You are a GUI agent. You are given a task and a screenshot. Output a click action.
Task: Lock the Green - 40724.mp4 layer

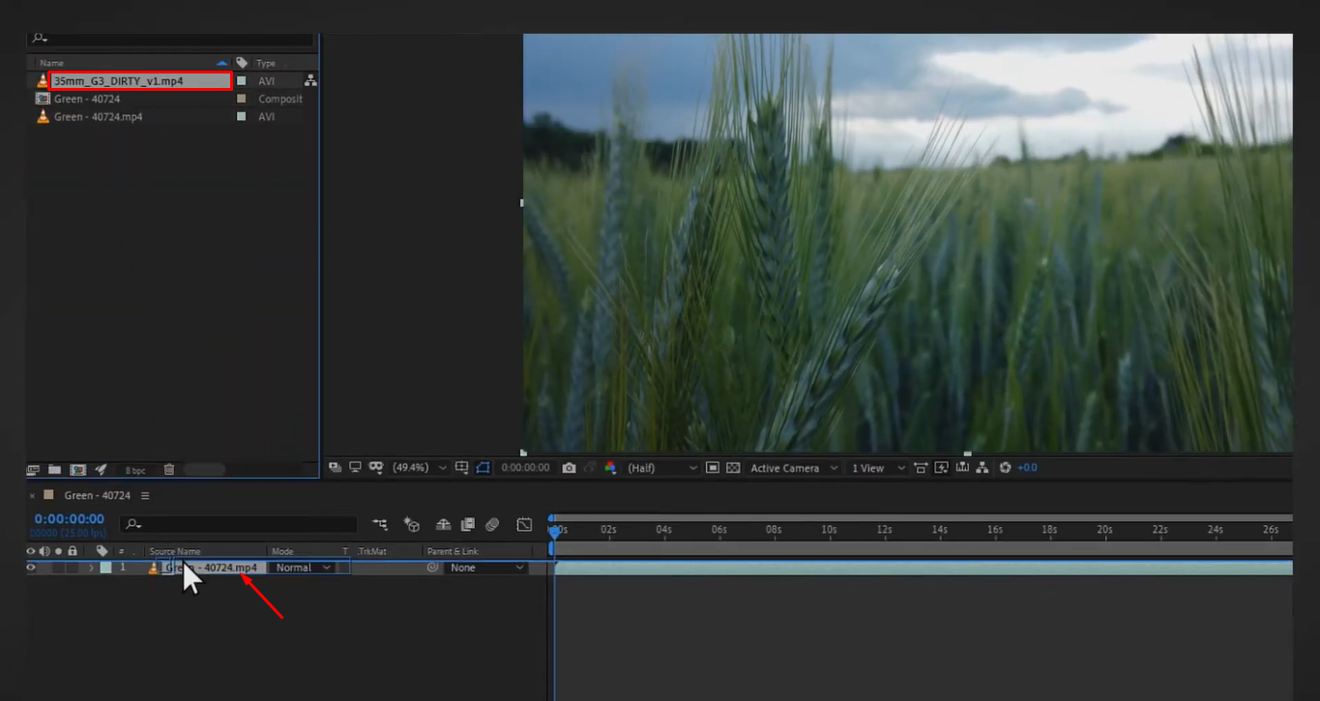72,568
